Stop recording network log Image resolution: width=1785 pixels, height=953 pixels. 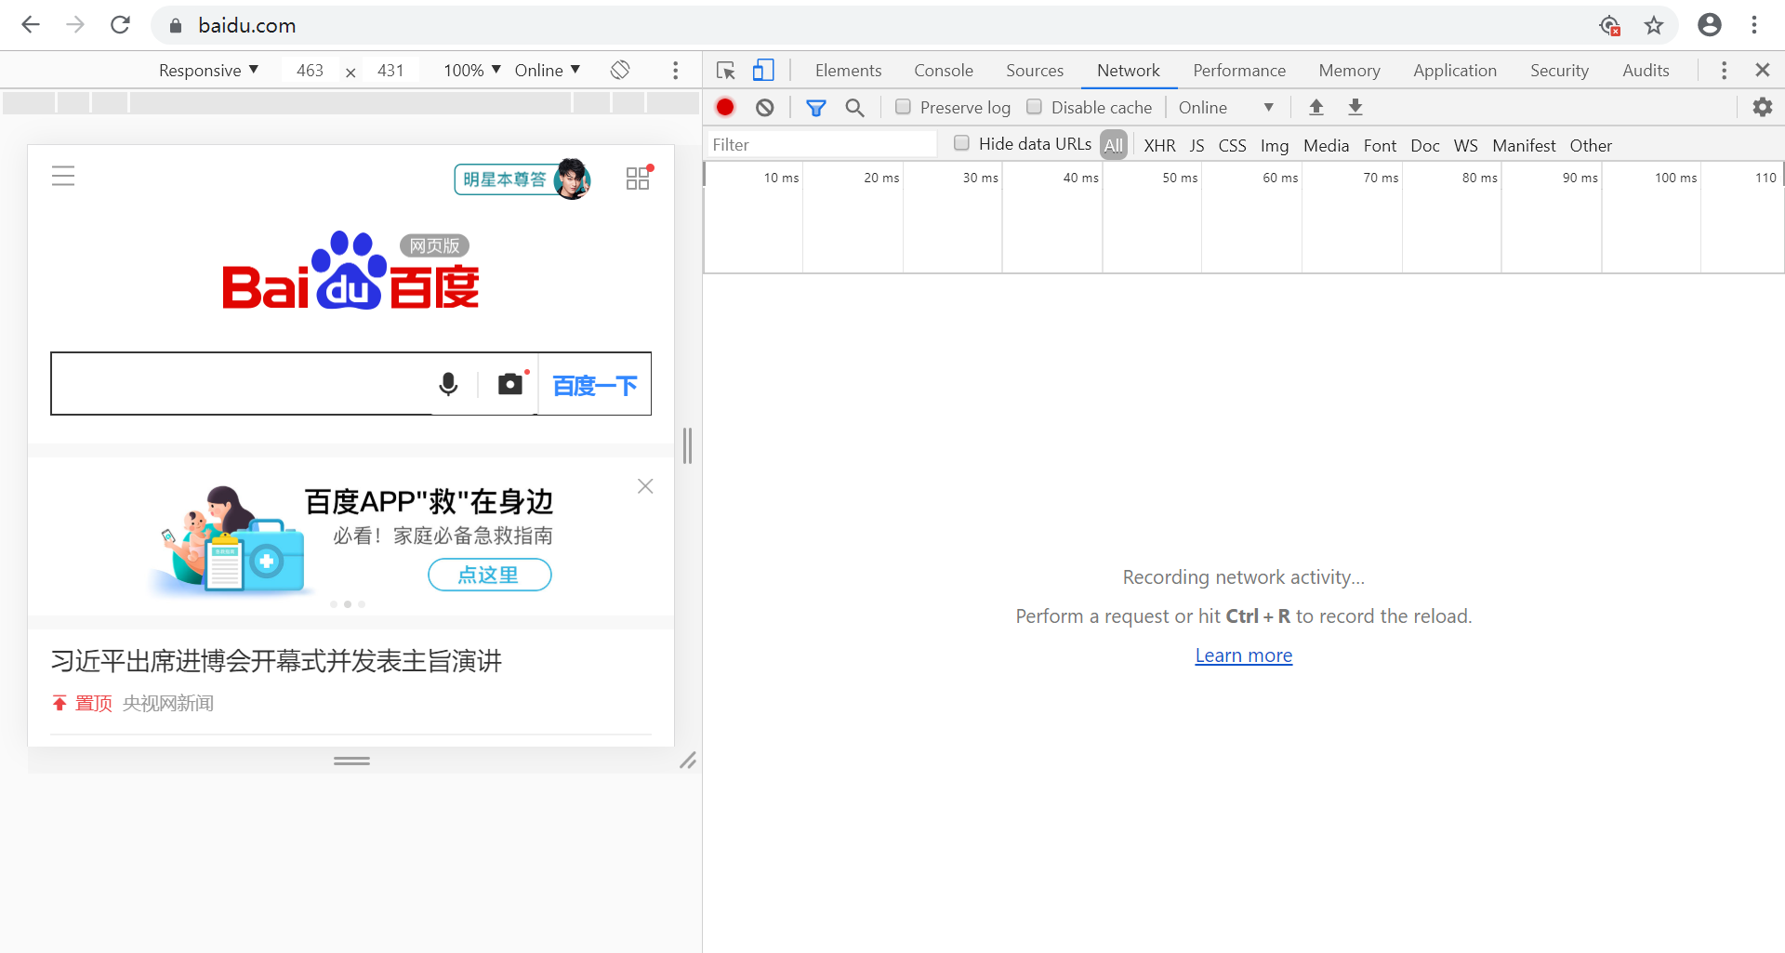[725, 107]
